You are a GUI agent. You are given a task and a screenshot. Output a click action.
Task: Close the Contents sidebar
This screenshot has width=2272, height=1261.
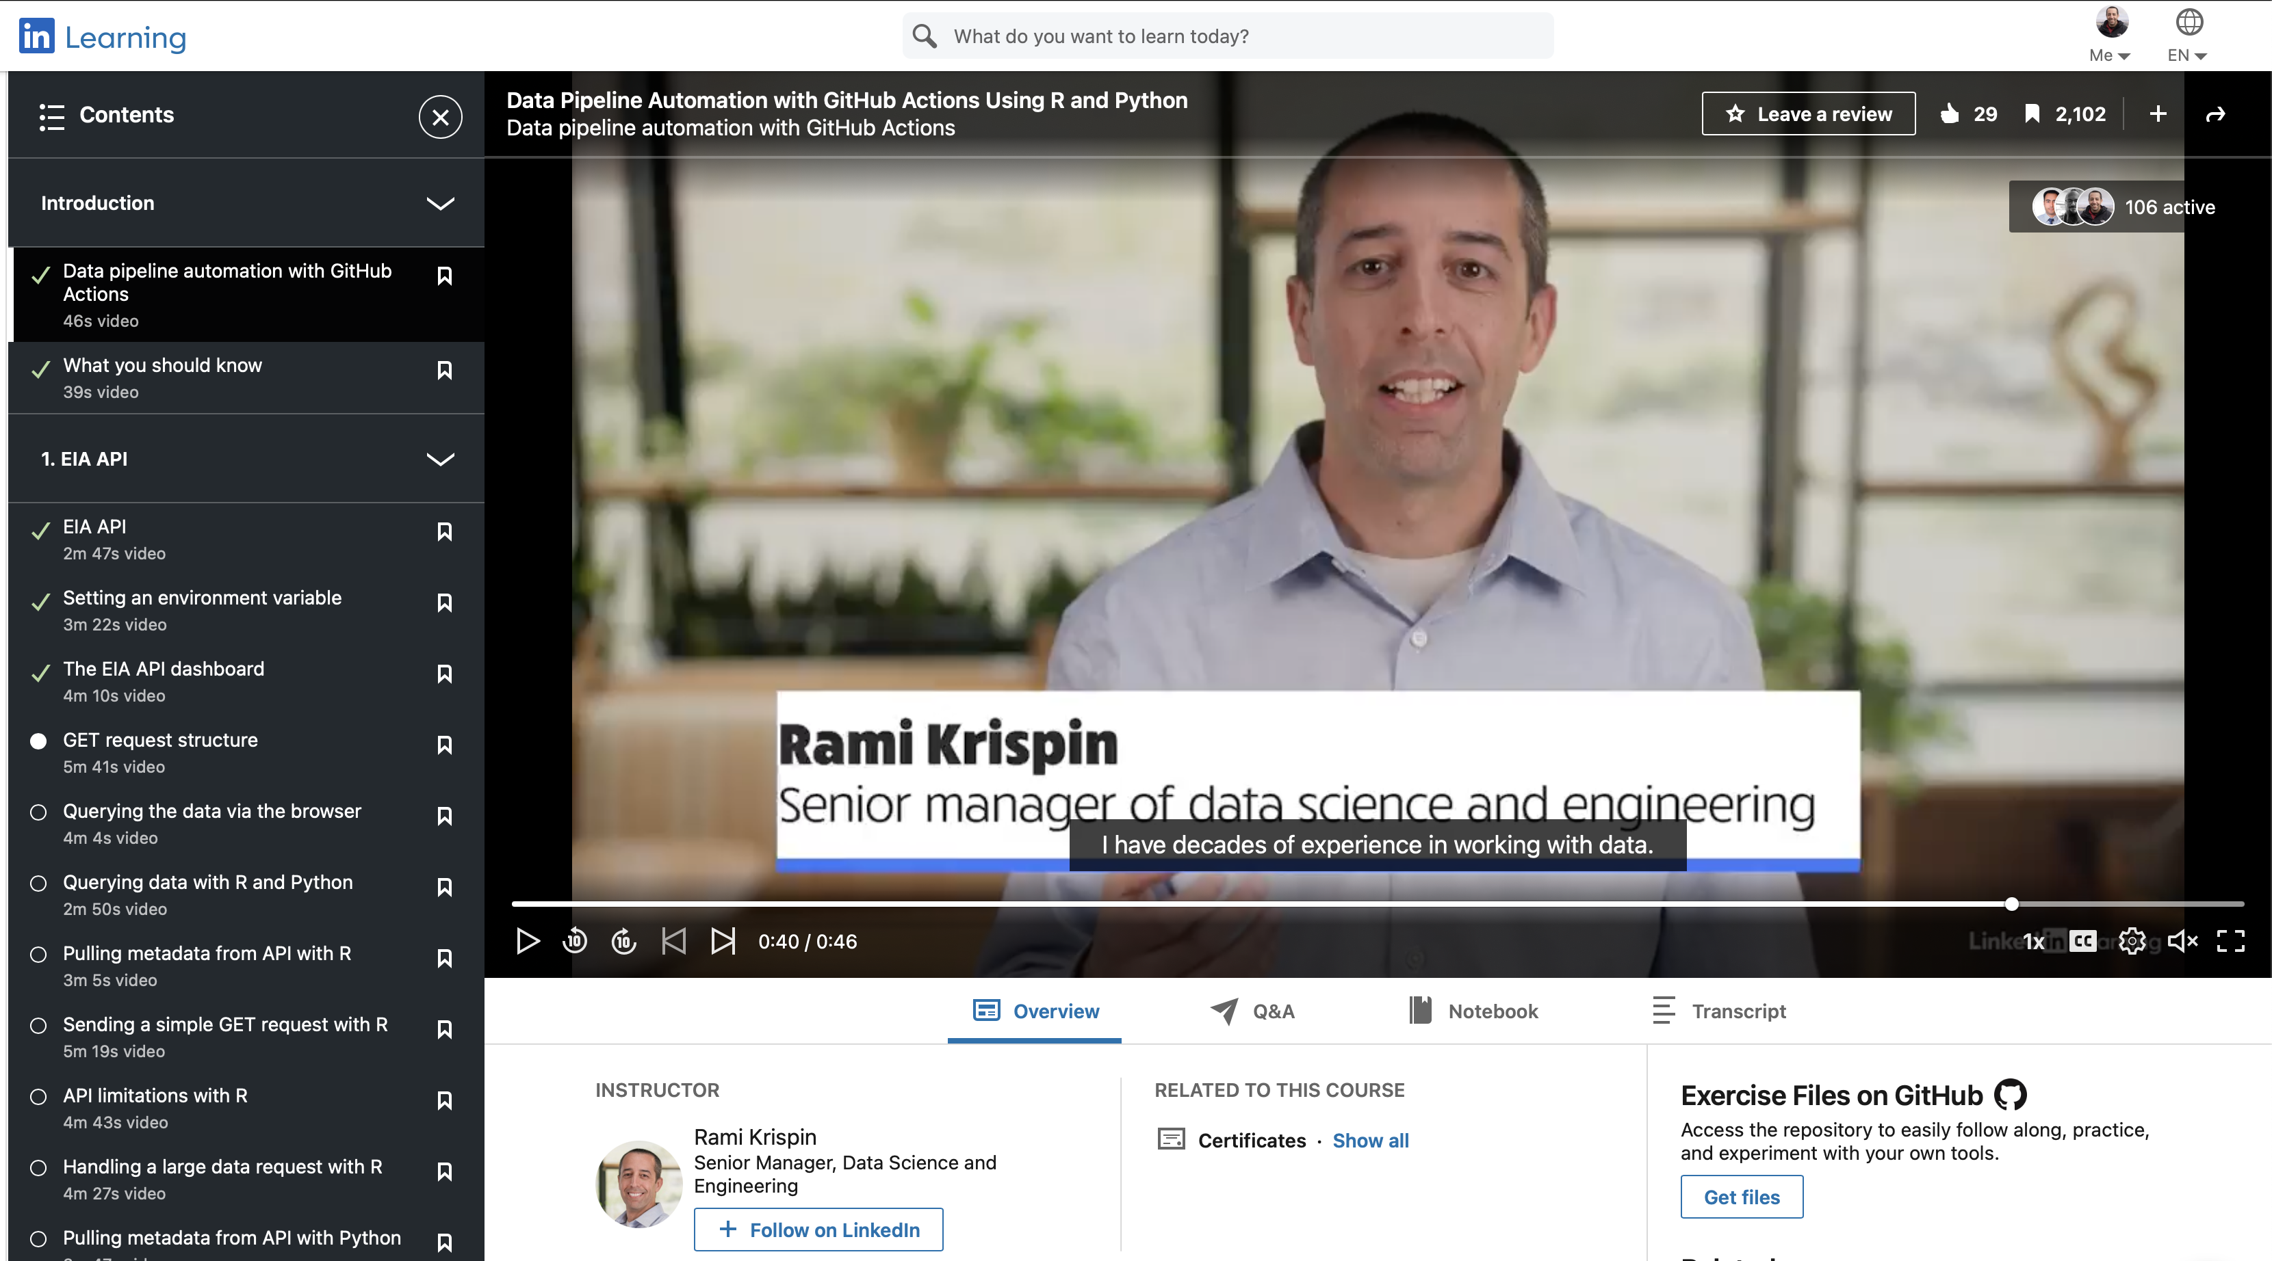tap(440, 116)
